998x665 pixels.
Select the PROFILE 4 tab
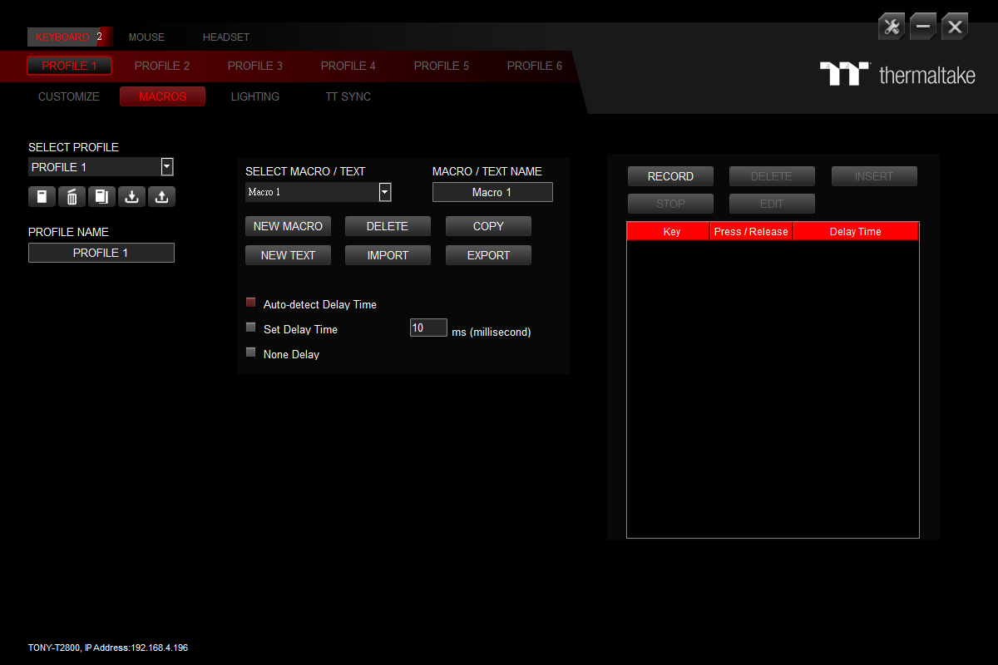coord(348,66)
